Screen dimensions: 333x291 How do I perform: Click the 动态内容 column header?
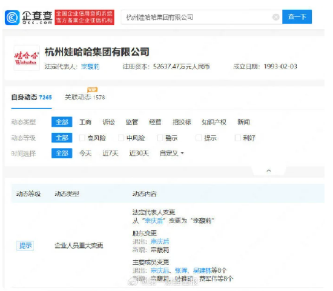pyautogui.click(x=145, y=194)
